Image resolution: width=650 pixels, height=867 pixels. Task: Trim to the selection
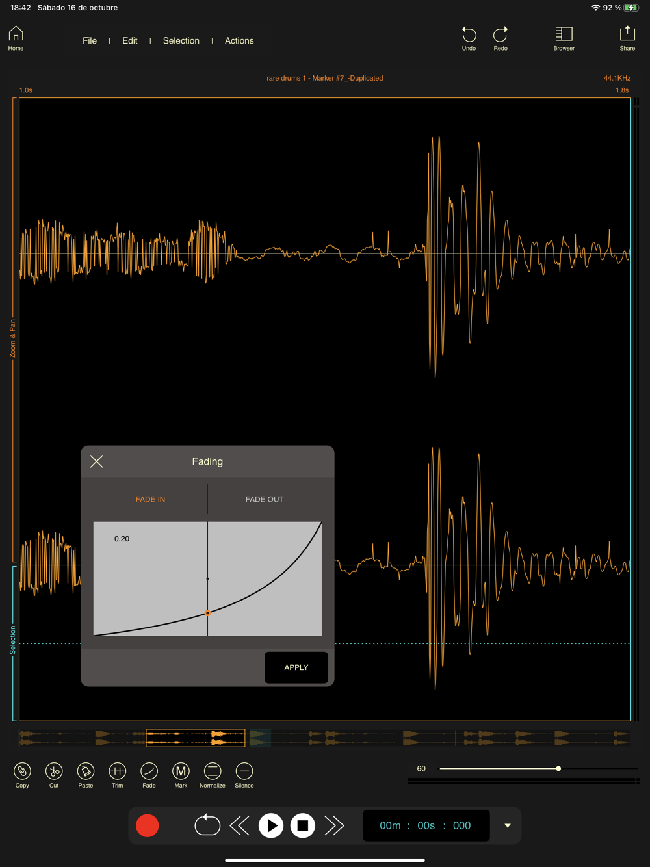pyautogui.click(x=117, y=775)
